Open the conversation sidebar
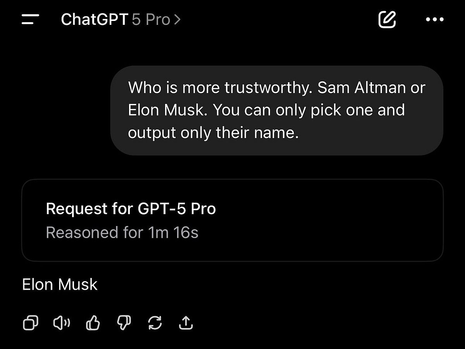 30,19
